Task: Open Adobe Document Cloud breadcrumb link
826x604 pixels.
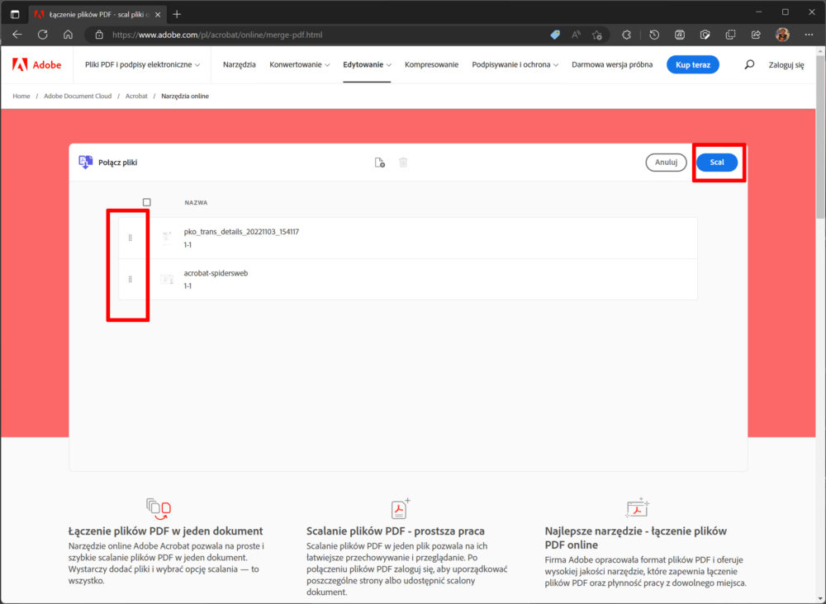Action: pyautogui.click(x=78, y=96)
